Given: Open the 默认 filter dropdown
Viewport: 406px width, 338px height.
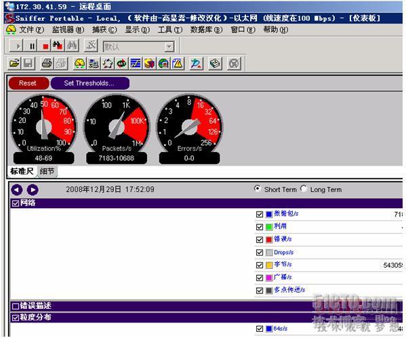Looking at the screenshot, I should pyautogui.click(x=169, y=47).
